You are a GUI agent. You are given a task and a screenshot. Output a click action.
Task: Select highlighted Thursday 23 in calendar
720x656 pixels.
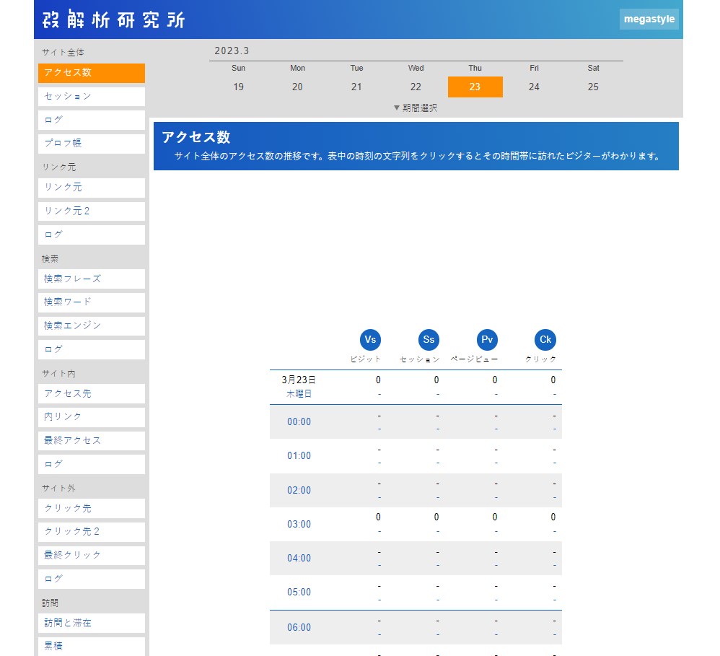[475, 87]
